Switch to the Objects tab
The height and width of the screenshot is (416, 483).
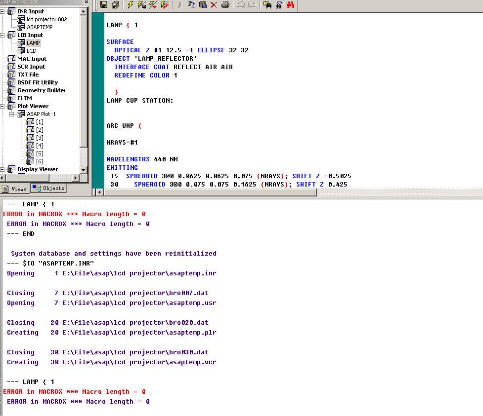48,188
